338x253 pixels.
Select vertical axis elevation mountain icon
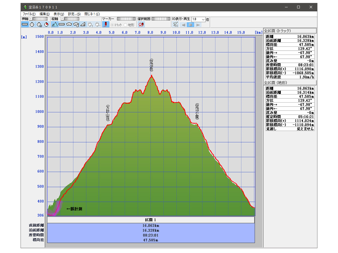55,24
